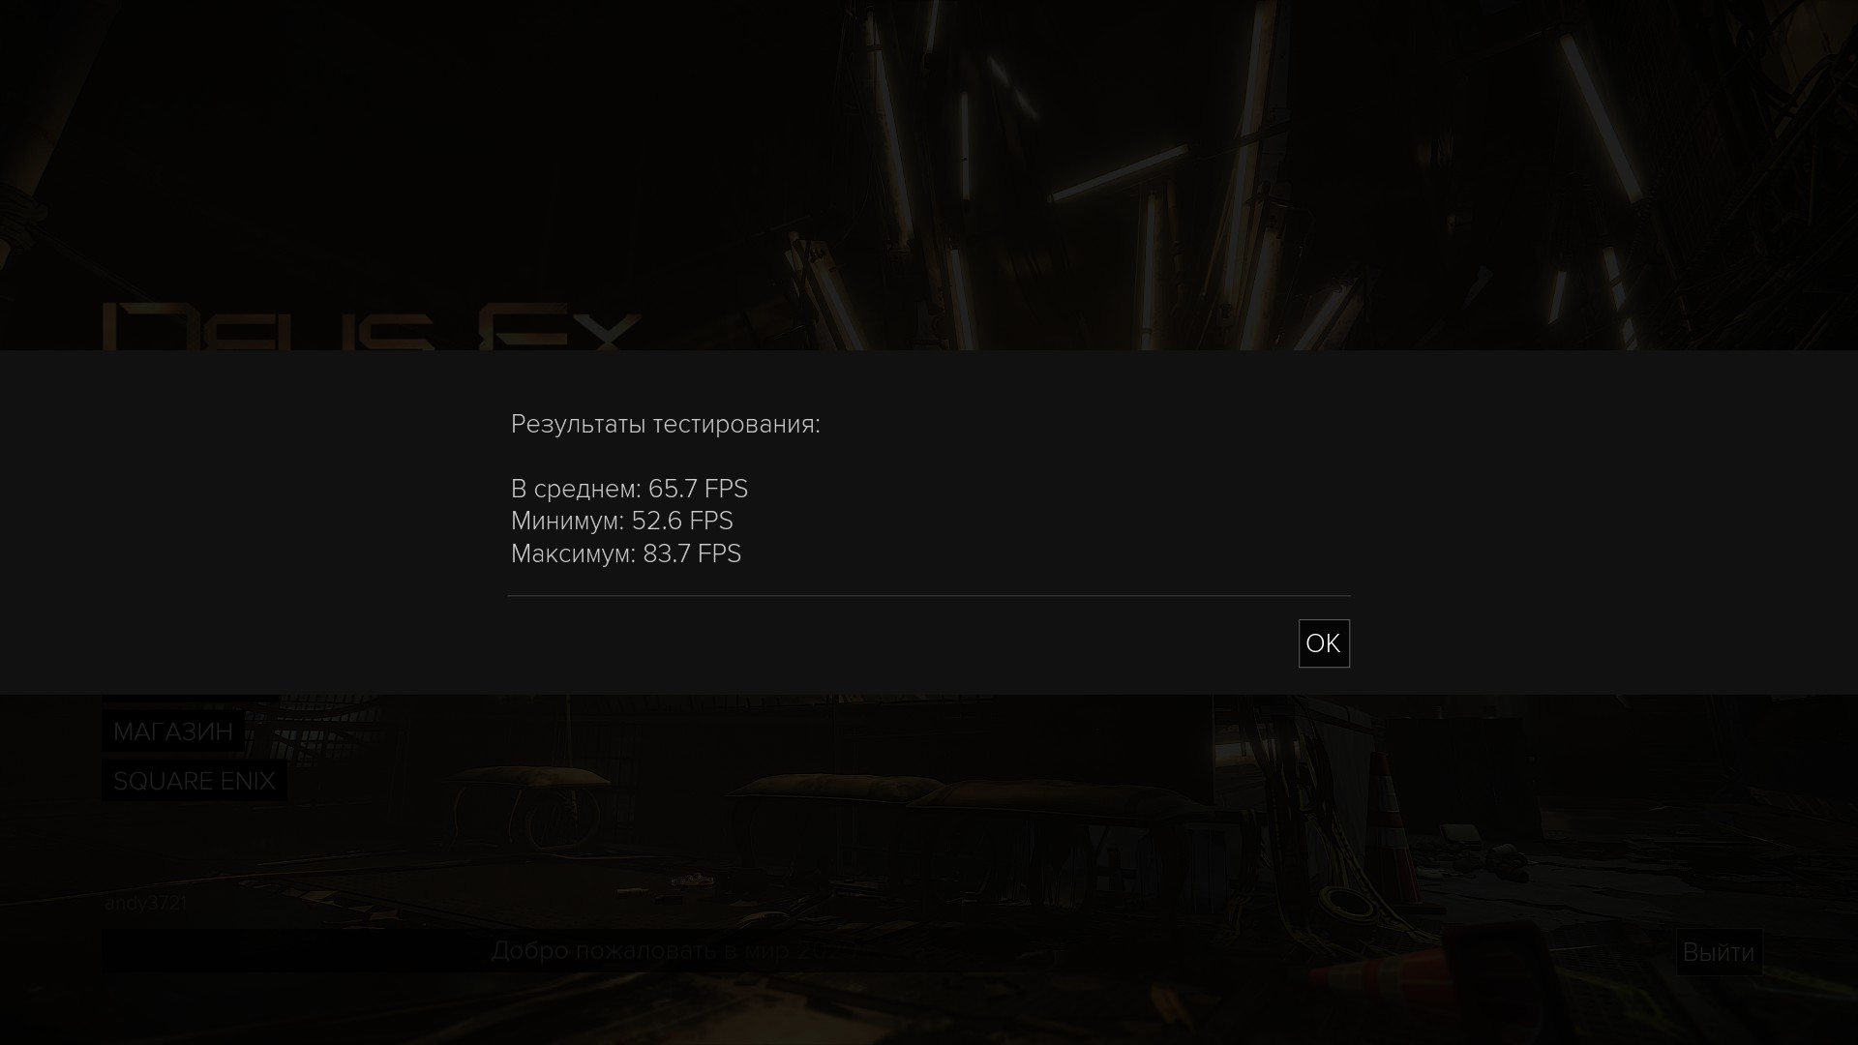Confirm benchmark results with OK button
This screenshot has height=1045, width=1858.
(1324, 643)
